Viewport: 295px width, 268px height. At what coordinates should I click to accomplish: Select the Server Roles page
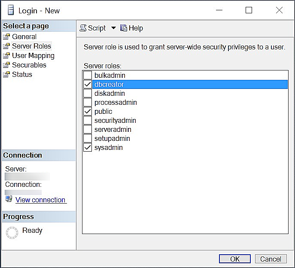tap(31, 46)
